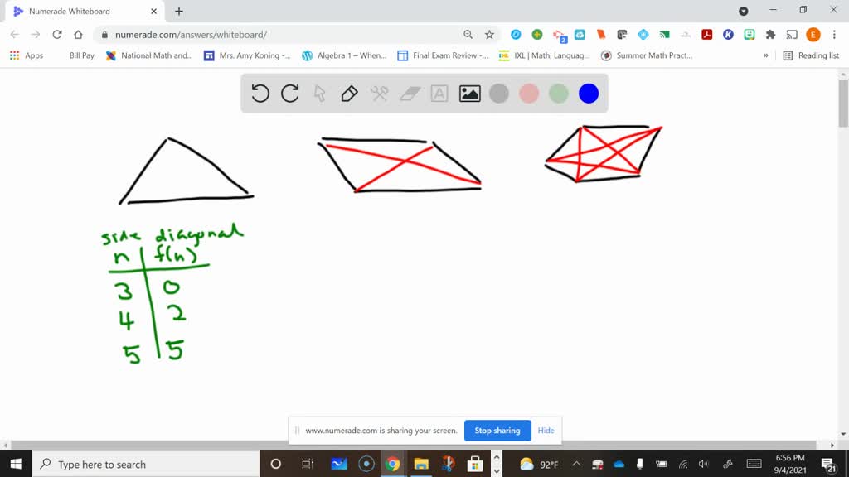Select the Eraser tool

[x=409, y=94]
